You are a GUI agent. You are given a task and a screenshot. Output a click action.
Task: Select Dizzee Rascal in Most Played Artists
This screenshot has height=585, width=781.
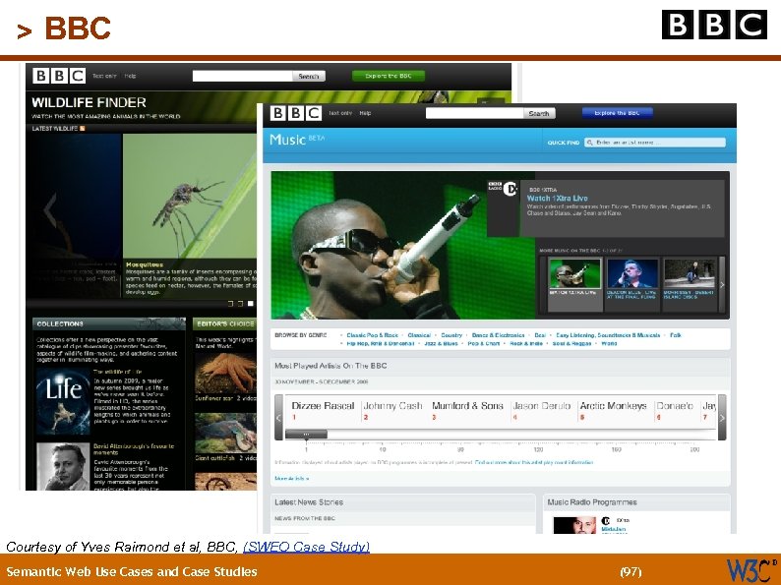coord(323,406)
